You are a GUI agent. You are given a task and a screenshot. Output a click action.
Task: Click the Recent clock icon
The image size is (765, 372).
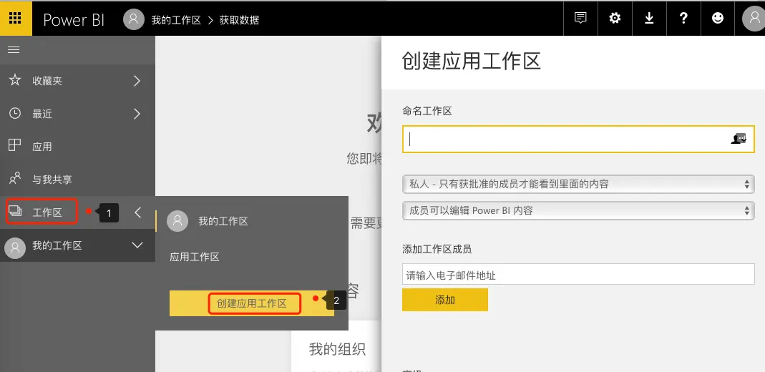point(15,113)
